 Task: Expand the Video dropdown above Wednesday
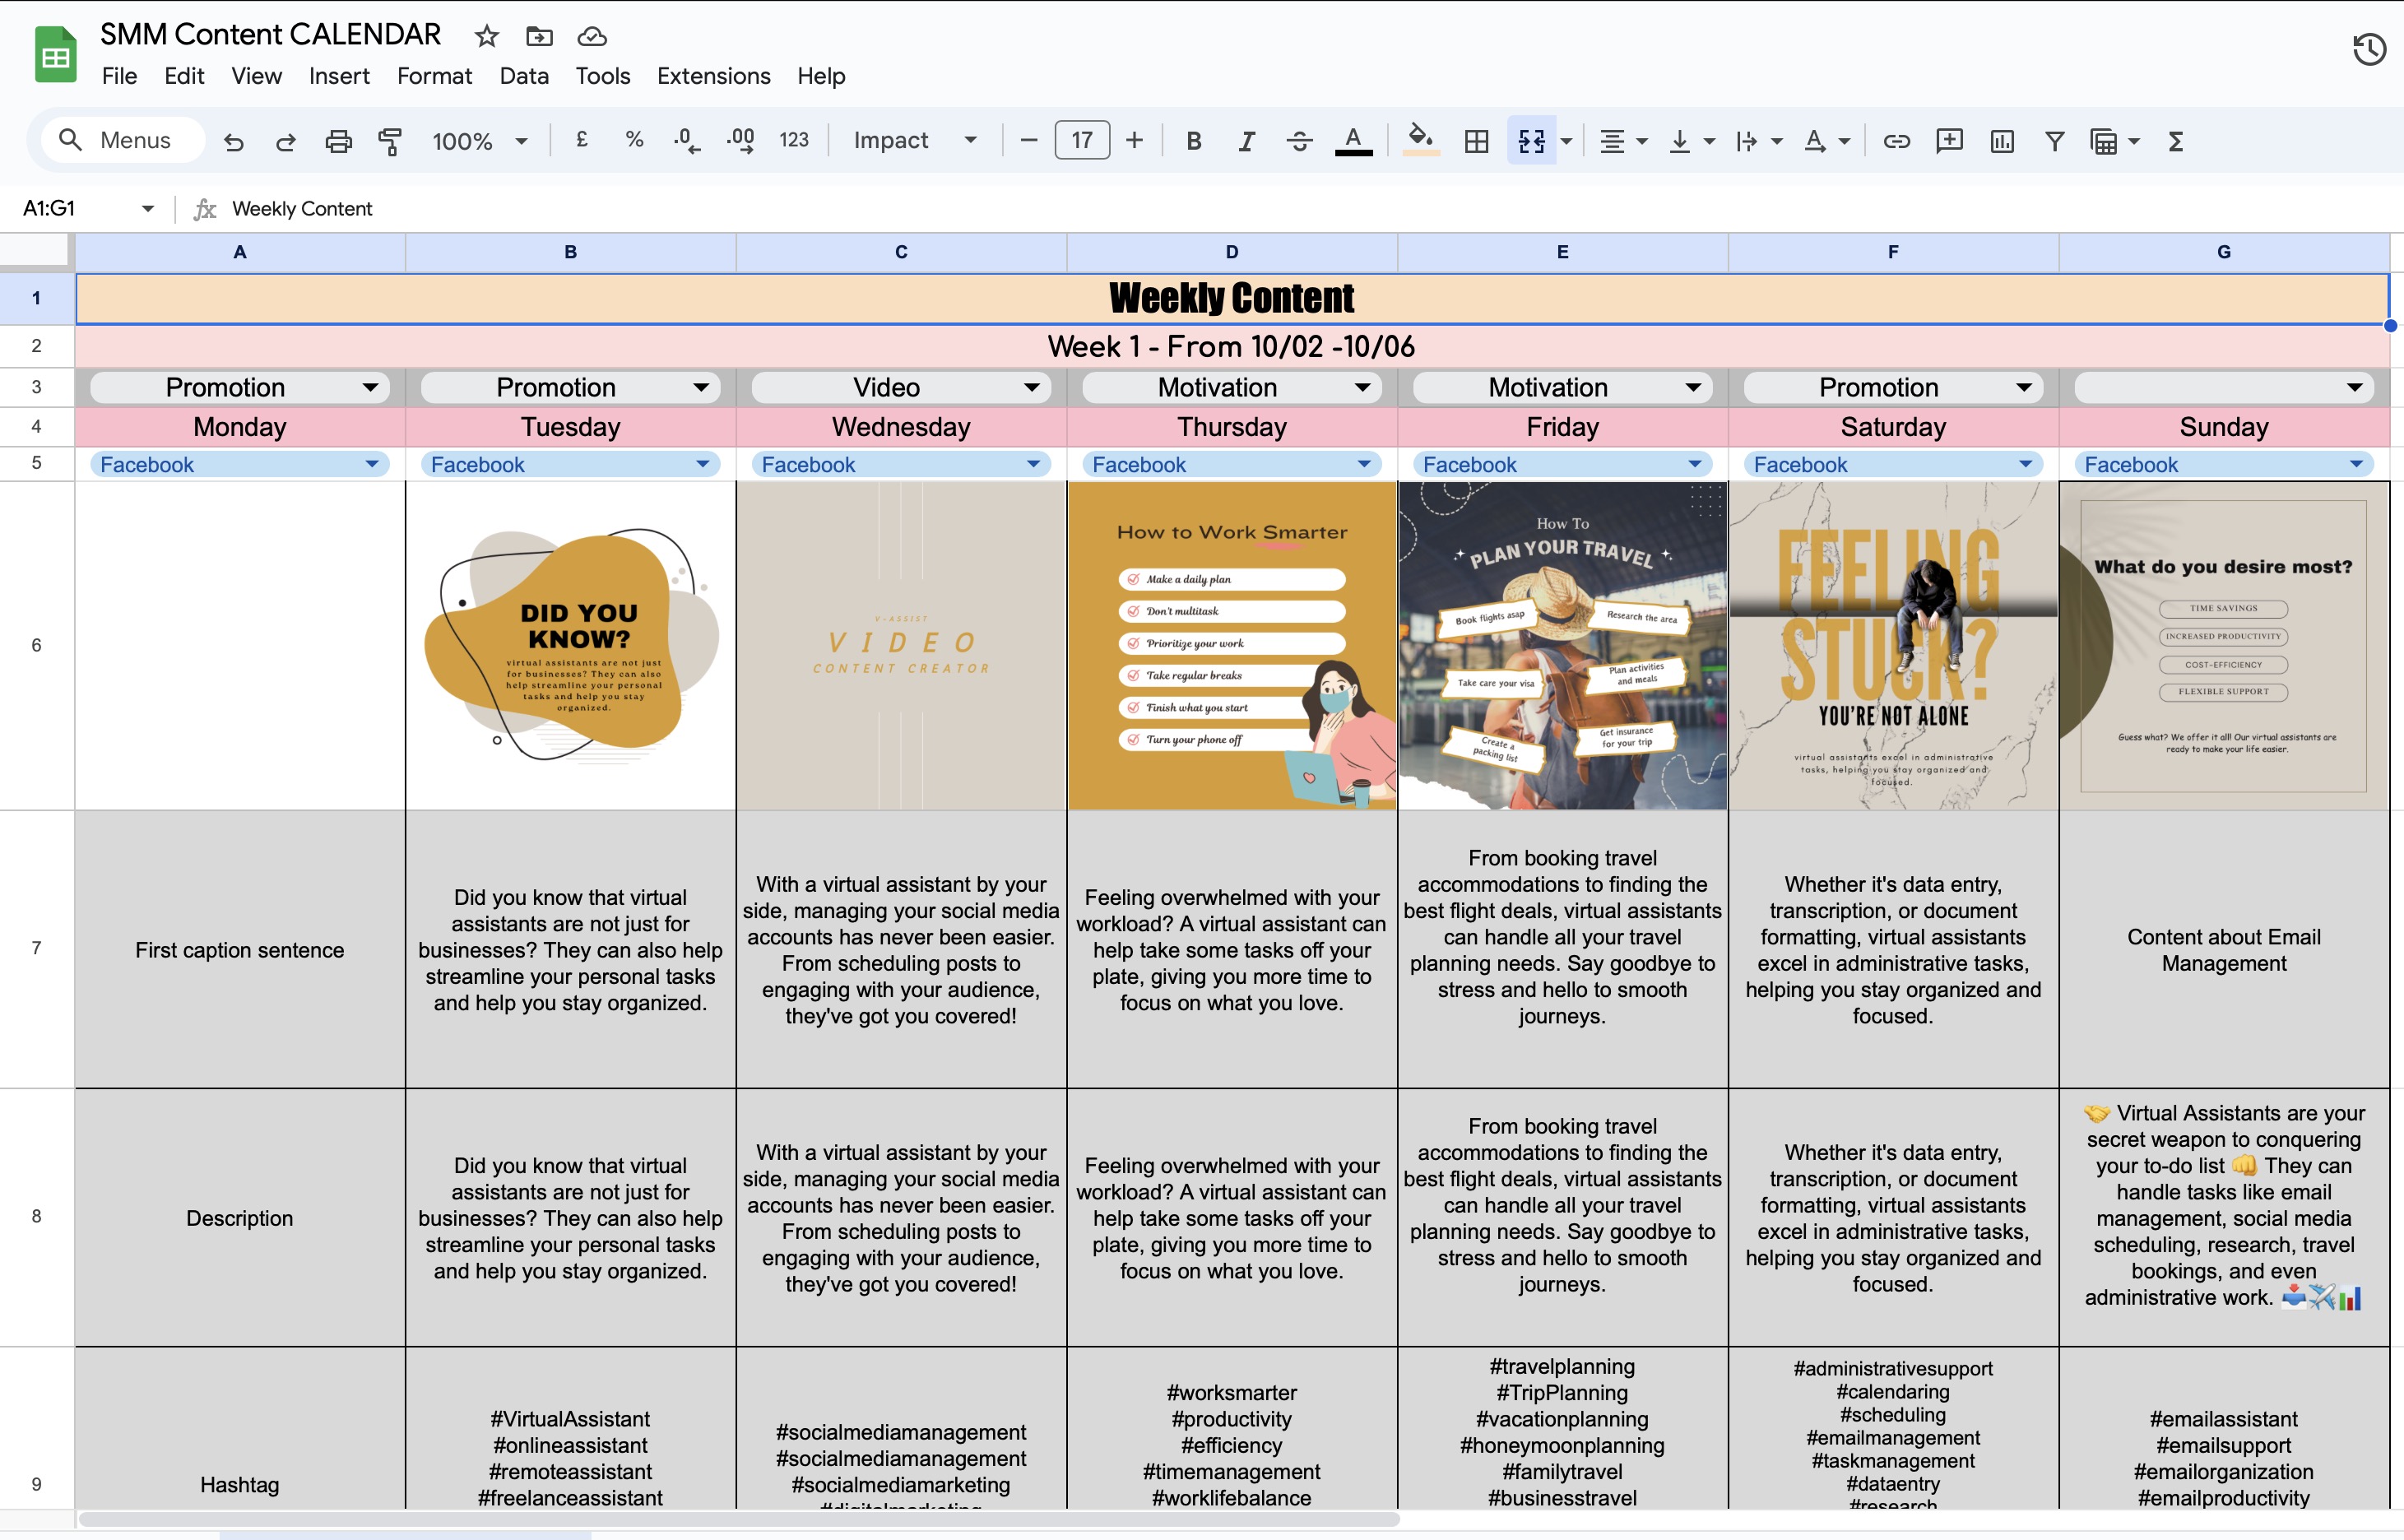click(x=1031, y=387)
